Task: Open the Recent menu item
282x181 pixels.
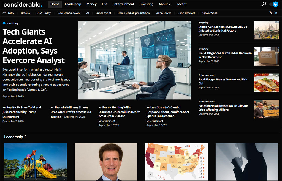Action: 181,4
